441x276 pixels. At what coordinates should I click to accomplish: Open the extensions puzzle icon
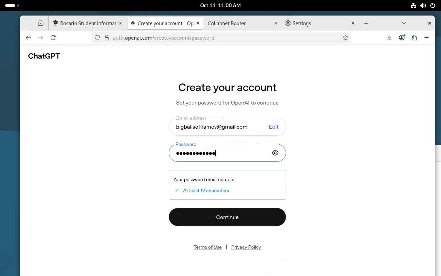(414, 38)
